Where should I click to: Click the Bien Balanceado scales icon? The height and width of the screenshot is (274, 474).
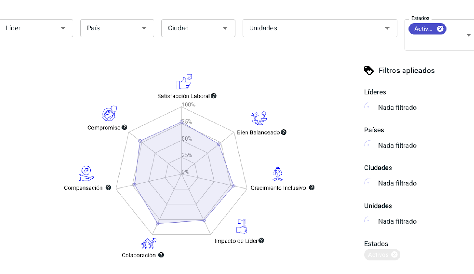pyautogui.click(x=259, y=118)
